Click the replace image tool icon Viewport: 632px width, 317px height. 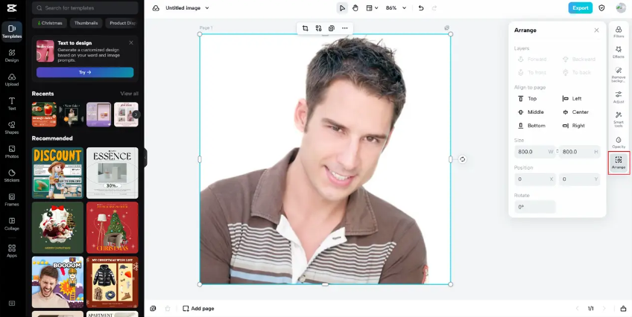(x=318, y=28)
